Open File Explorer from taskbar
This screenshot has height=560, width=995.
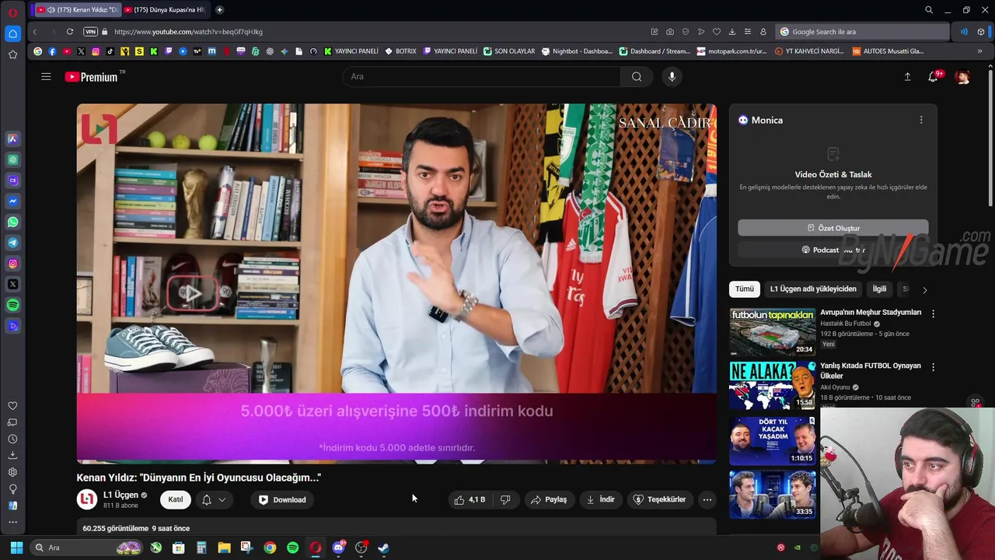[x=224, y=548]
